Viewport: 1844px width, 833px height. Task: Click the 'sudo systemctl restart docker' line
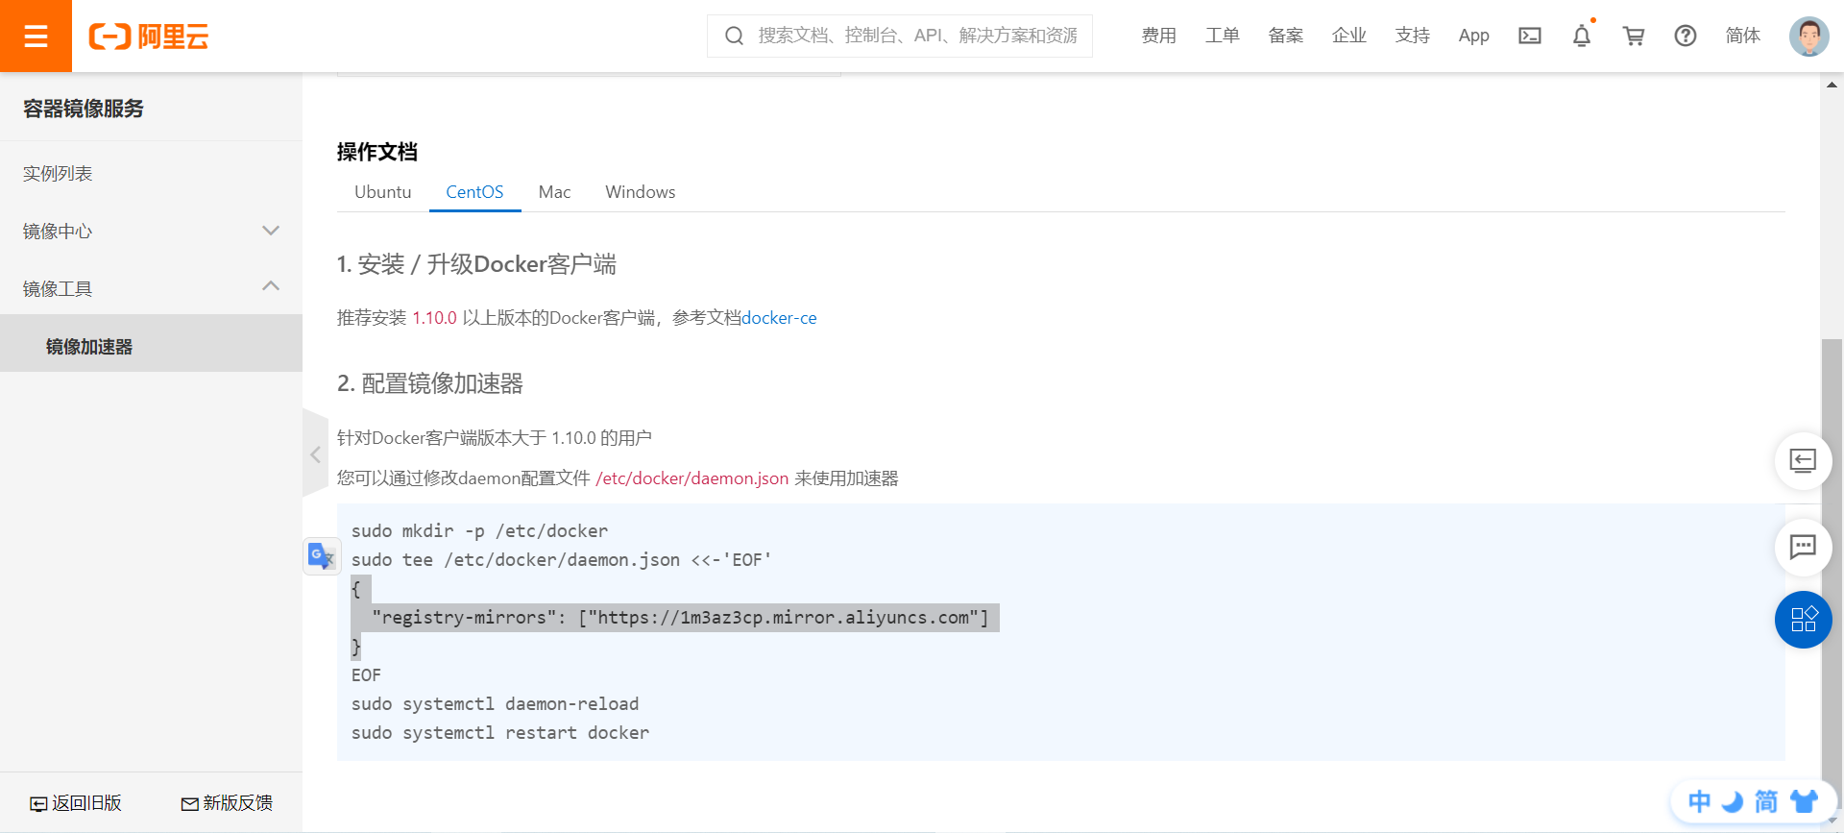500,733
